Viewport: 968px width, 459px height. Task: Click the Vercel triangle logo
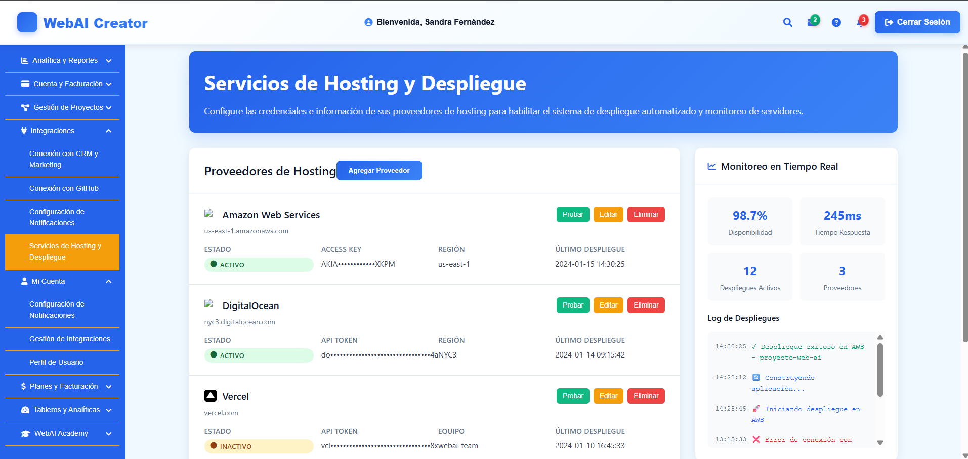(211, 396)
